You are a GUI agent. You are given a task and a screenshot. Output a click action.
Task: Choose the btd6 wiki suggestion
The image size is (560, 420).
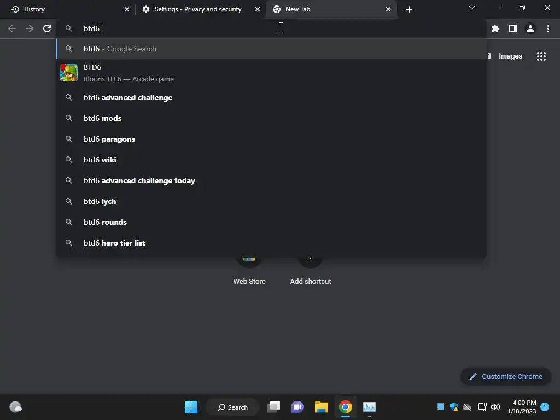click(x=271, y=160)
